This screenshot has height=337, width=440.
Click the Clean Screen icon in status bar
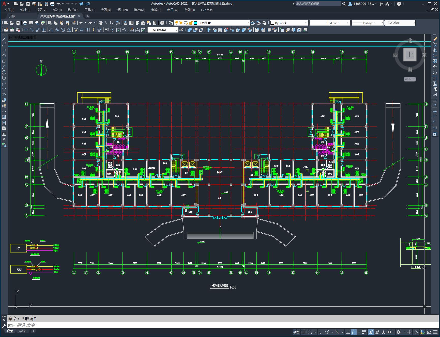click(429, 332)
